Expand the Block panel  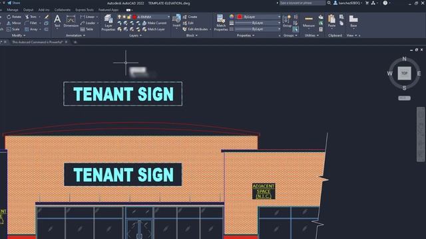[x=192, y=35]
